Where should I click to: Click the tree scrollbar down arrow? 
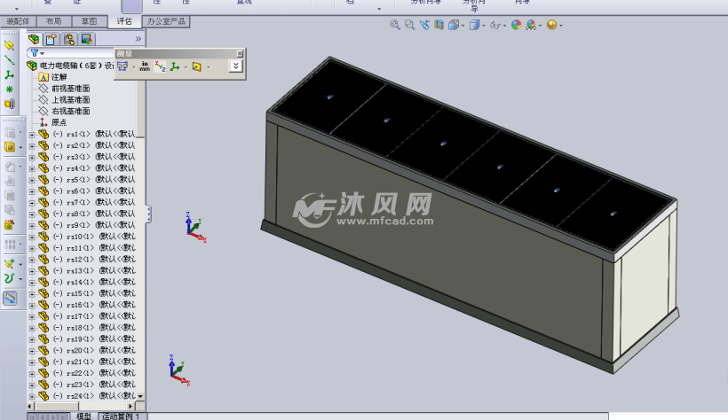tap(140, 396)
